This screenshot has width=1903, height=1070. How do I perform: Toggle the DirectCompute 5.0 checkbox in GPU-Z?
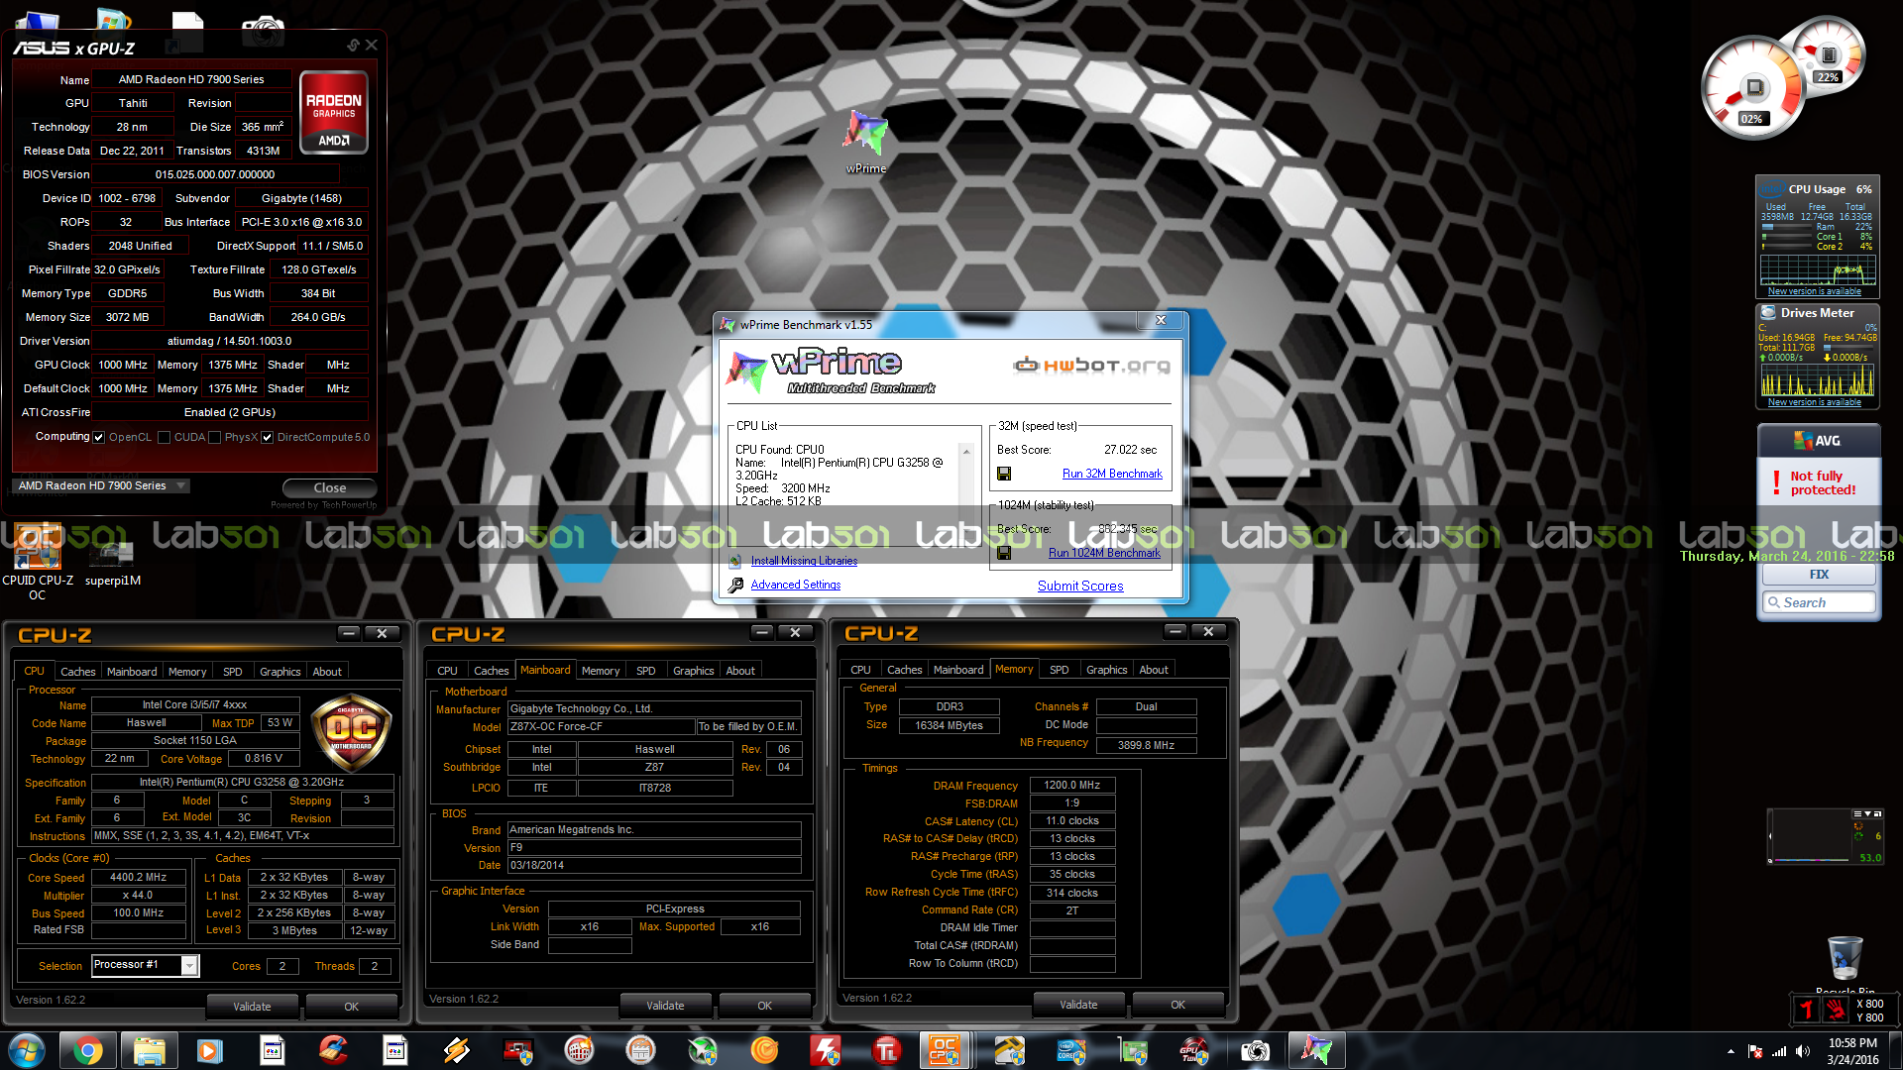coord(267,437)
